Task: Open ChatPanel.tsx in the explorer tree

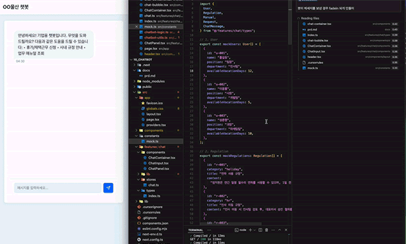Action: point(158,169)
